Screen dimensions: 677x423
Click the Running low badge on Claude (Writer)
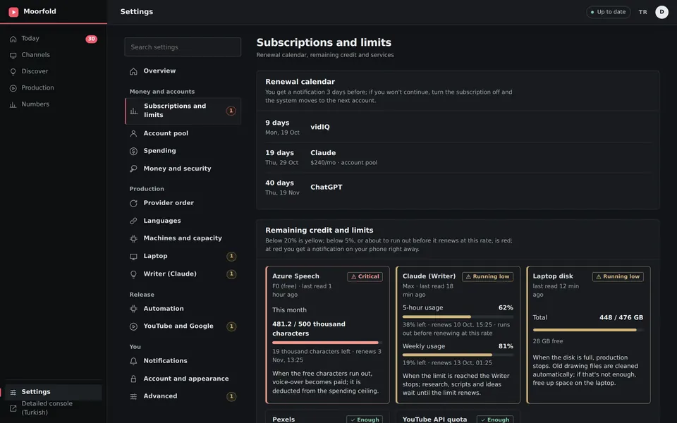point(487,276)
